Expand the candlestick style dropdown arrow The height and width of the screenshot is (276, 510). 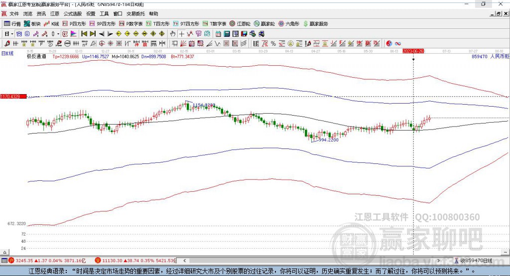58,34
